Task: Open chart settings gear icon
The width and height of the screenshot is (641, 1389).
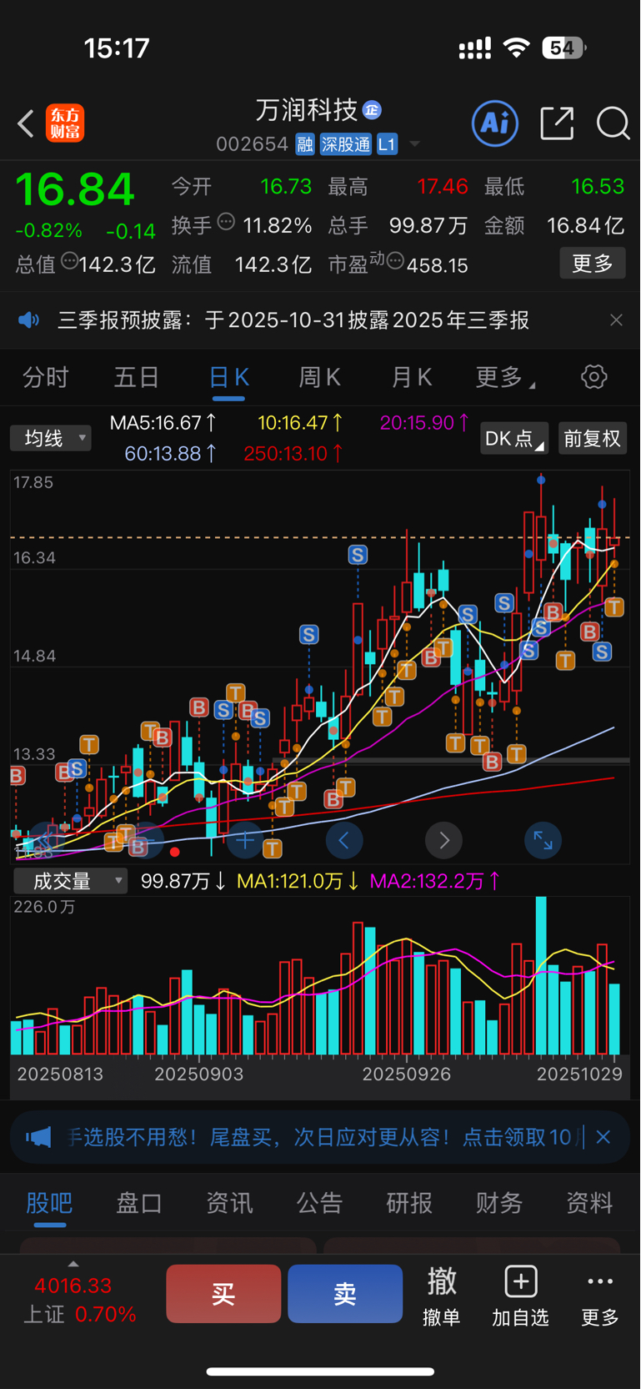Action: [594, 377]
